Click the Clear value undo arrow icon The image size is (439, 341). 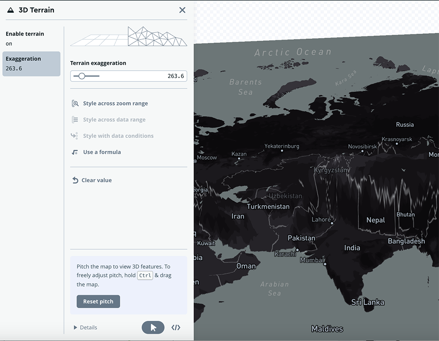click(75, 180)
